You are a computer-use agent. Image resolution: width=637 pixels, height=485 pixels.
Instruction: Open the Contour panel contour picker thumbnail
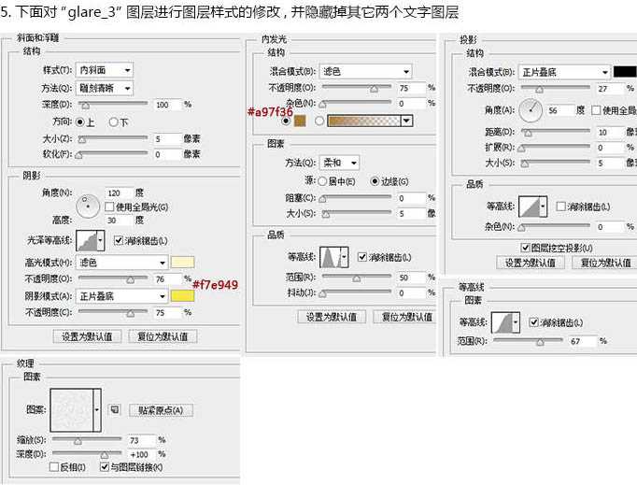502,322
